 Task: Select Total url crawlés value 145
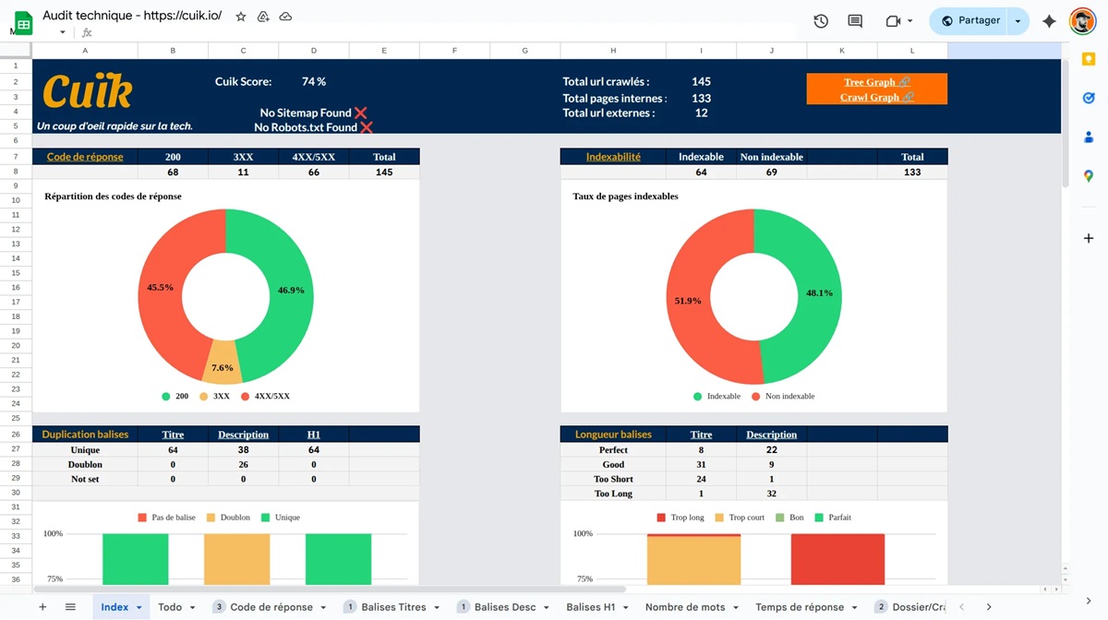[701, 81]
